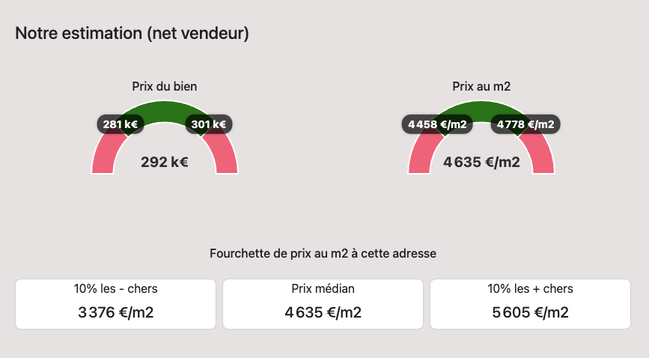Click the "Notre estimation (net vendeur)" heading
649x358 pixels.
[x=132, y=34]
